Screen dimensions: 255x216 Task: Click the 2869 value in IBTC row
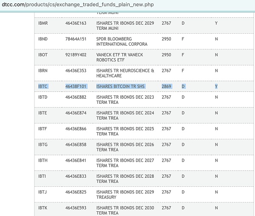coord(166,86)
